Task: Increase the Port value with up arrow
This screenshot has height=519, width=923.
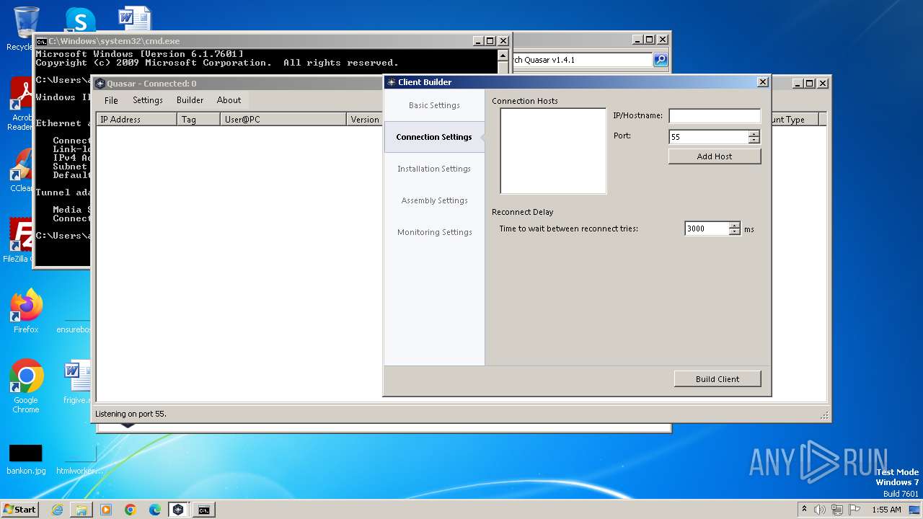Action: (x=754, y=133)
